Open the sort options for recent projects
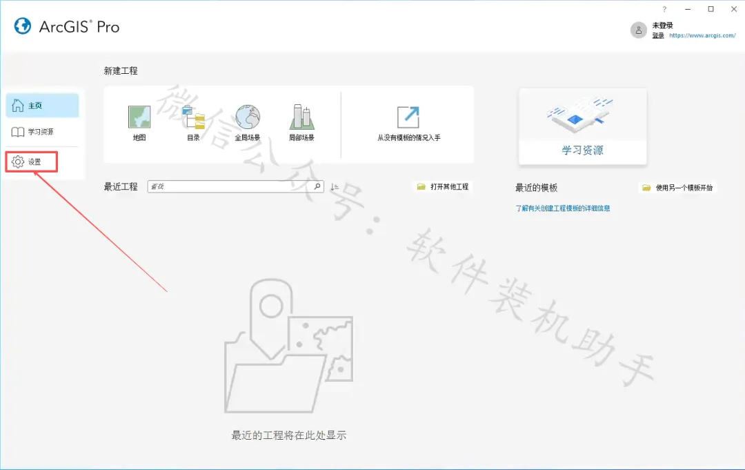Screen dimensions: 745x470 click(x=335, y=187)
